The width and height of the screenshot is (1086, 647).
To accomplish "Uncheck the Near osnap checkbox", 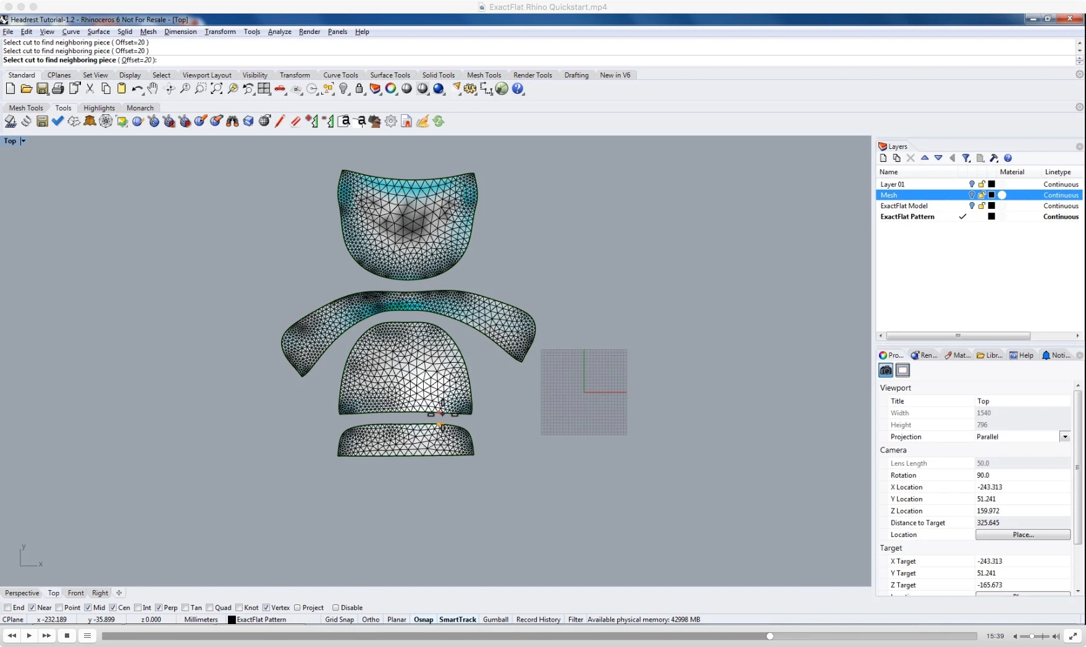I will pyautogui.click(x=32, y=607).
